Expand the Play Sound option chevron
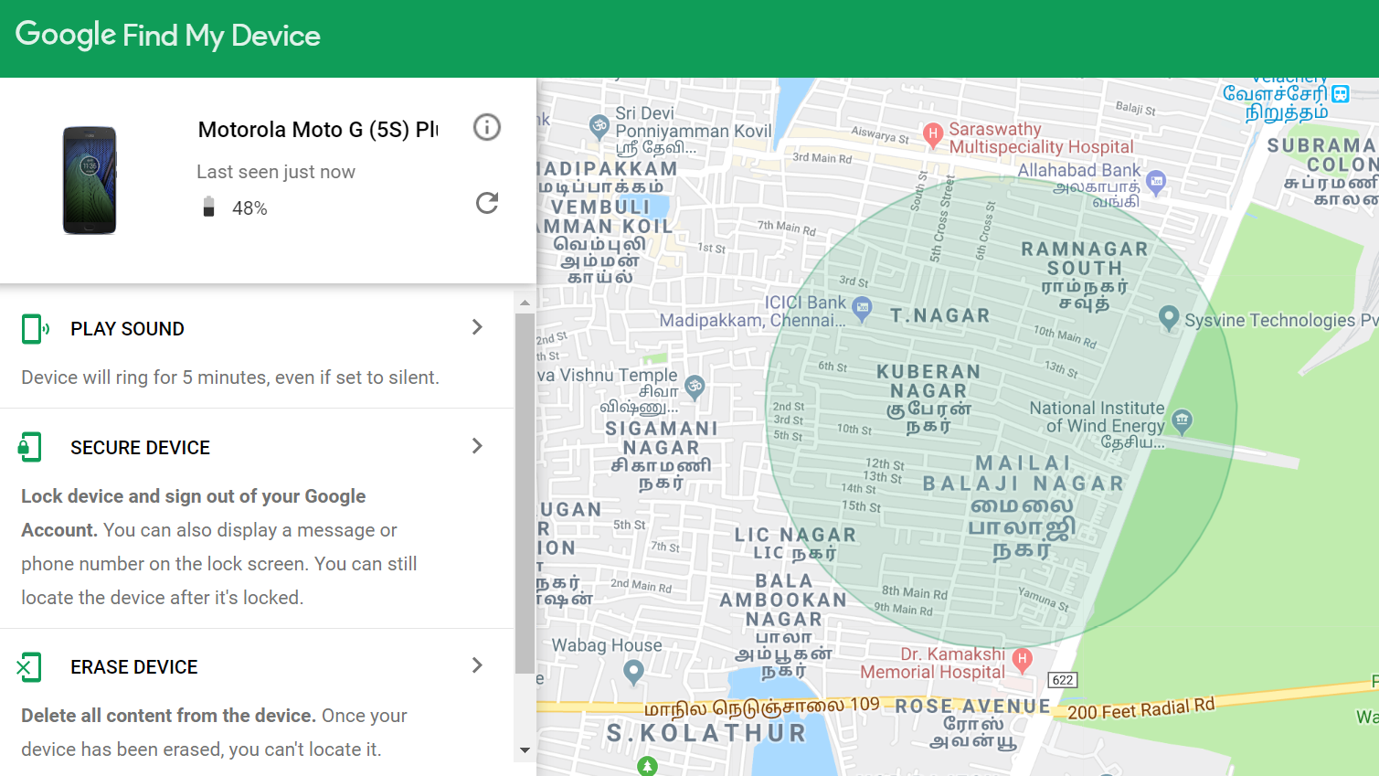1379x776 pixels. coord(476,326)
